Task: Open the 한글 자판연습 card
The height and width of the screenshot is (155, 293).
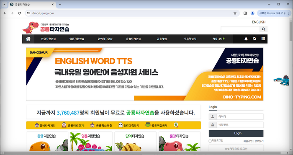Action: [x=47, y=141]
